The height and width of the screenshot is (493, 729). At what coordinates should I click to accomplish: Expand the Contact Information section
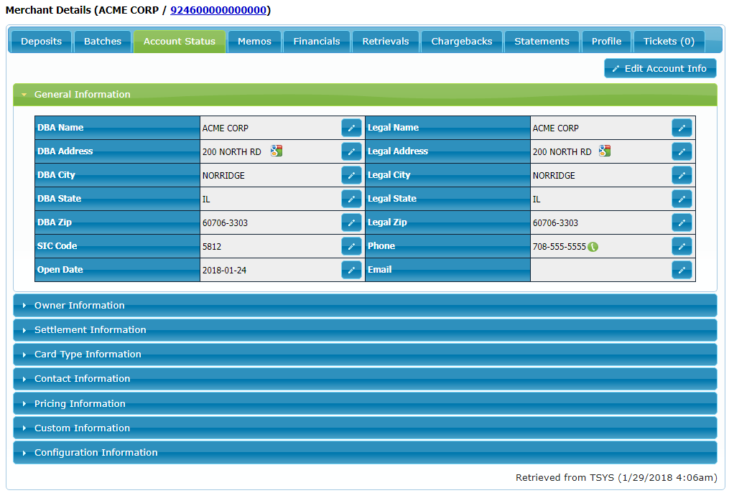(x=365, y=379)
